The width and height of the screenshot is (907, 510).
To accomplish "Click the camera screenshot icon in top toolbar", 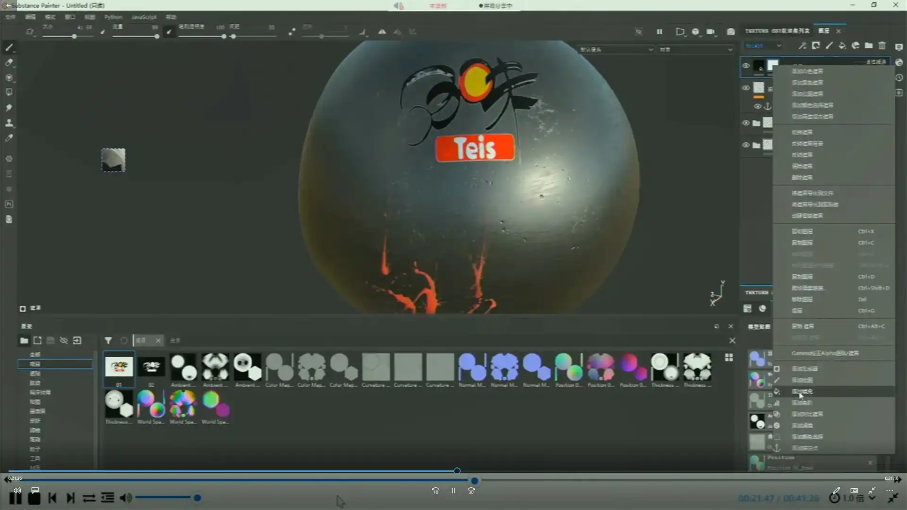I will coord(731,32).
